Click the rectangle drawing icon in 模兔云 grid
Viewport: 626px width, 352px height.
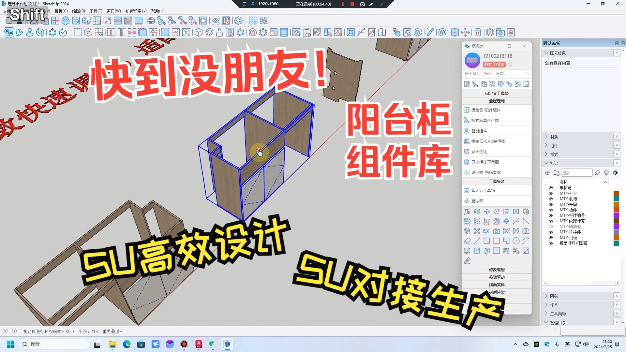pyautogui.click(x=496, y=241)
